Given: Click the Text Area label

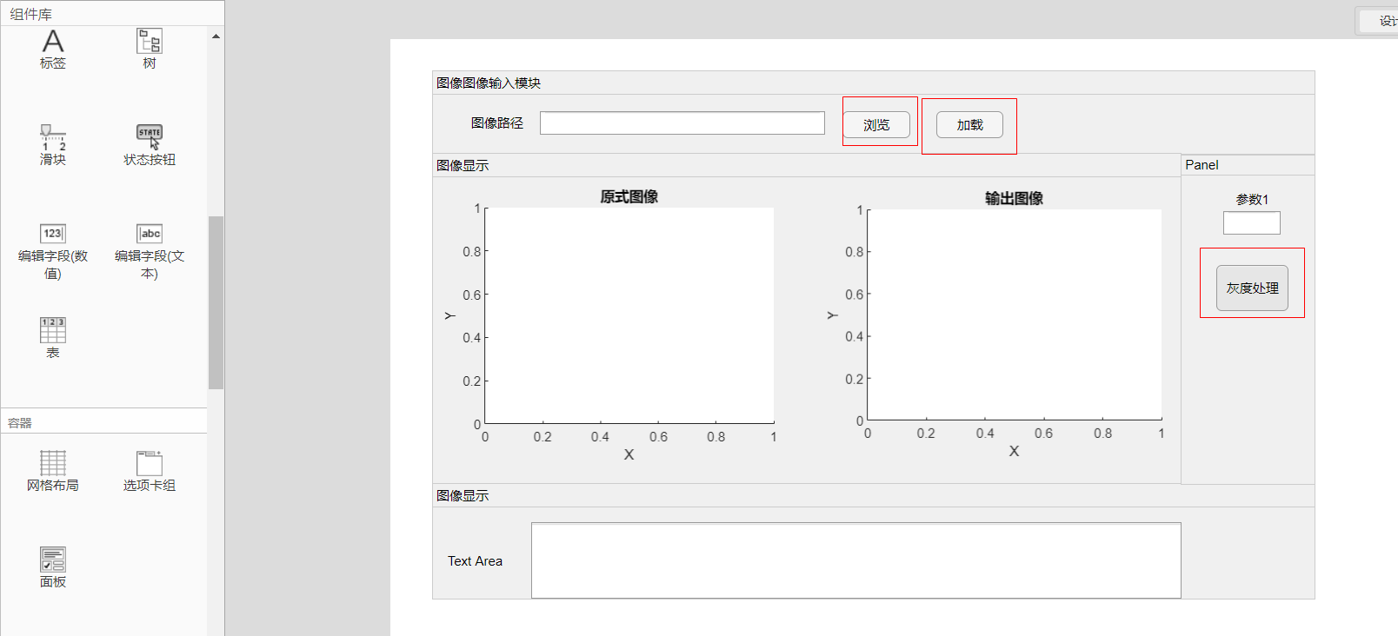Looking at the screenshot, I should (x=475, y=561).
